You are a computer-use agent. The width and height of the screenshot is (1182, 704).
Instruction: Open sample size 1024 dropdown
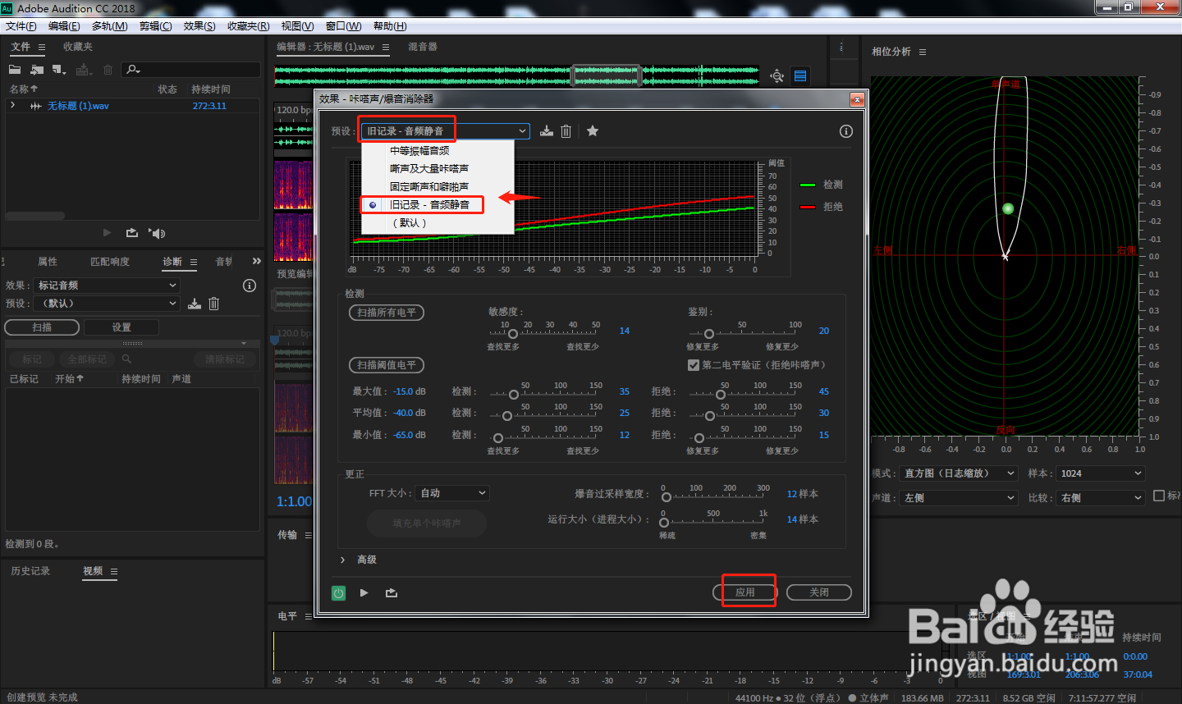point(1100,473)
